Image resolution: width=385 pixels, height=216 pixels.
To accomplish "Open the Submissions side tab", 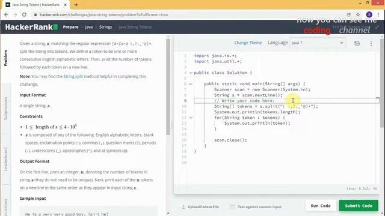I will pyautogui.click(x=5, y=108).
